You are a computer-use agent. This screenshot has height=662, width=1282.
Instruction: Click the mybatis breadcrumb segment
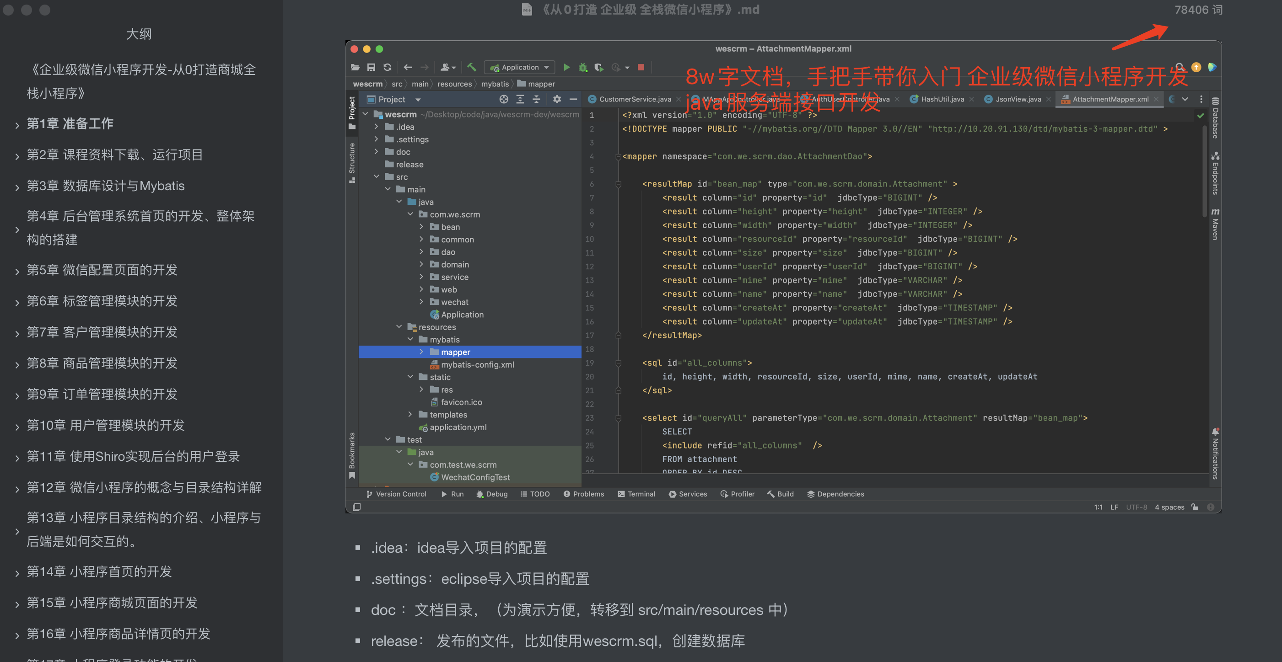495,84
